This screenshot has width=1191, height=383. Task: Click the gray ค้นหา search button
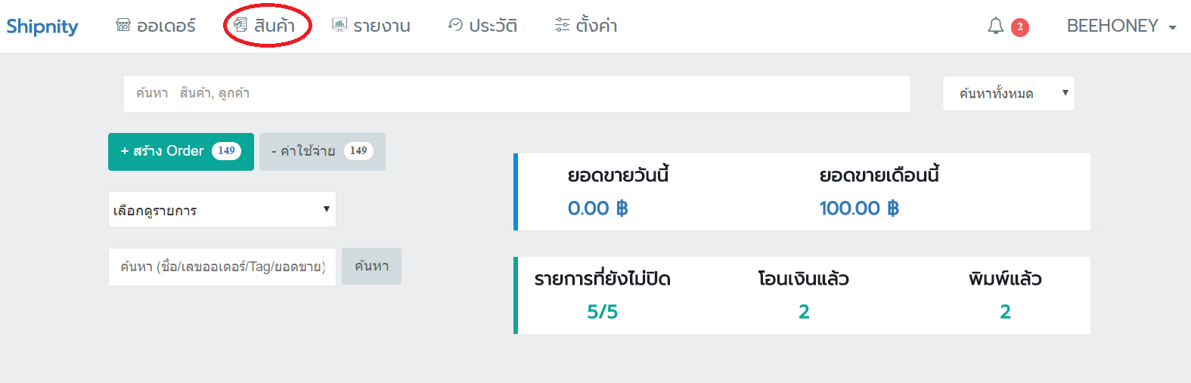pyautogui.click(x=371, y=266)
